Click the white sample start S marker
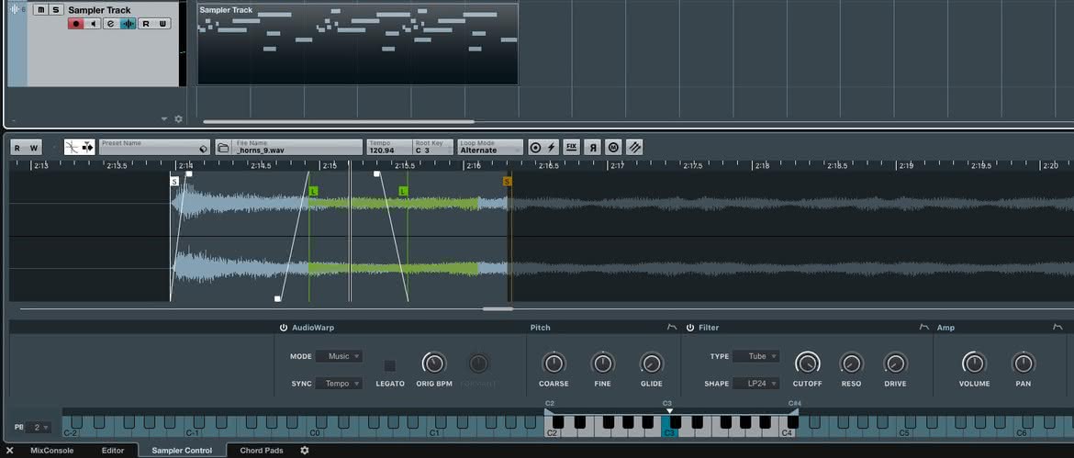 pyautogui.click(x=174, y=182)
